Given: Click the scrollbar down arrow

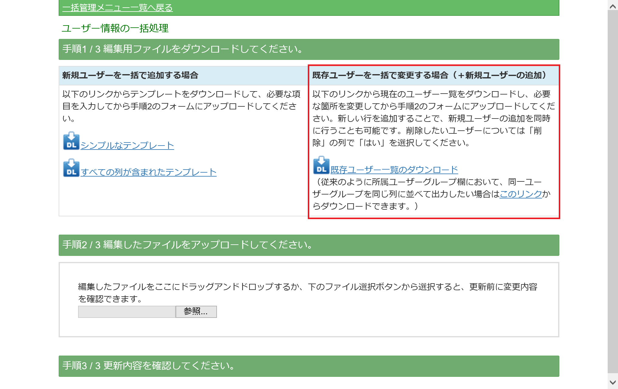Looking at the screenshot, I should 613,383.
